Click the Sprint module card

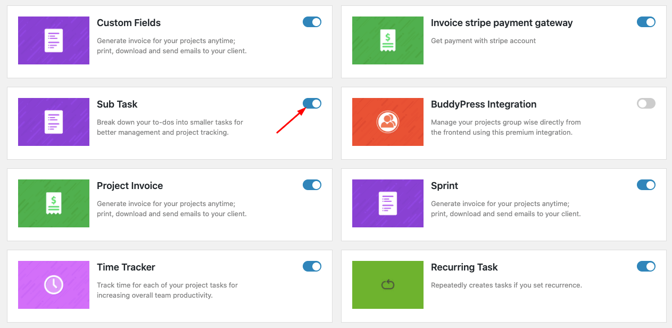click(503, 203)
